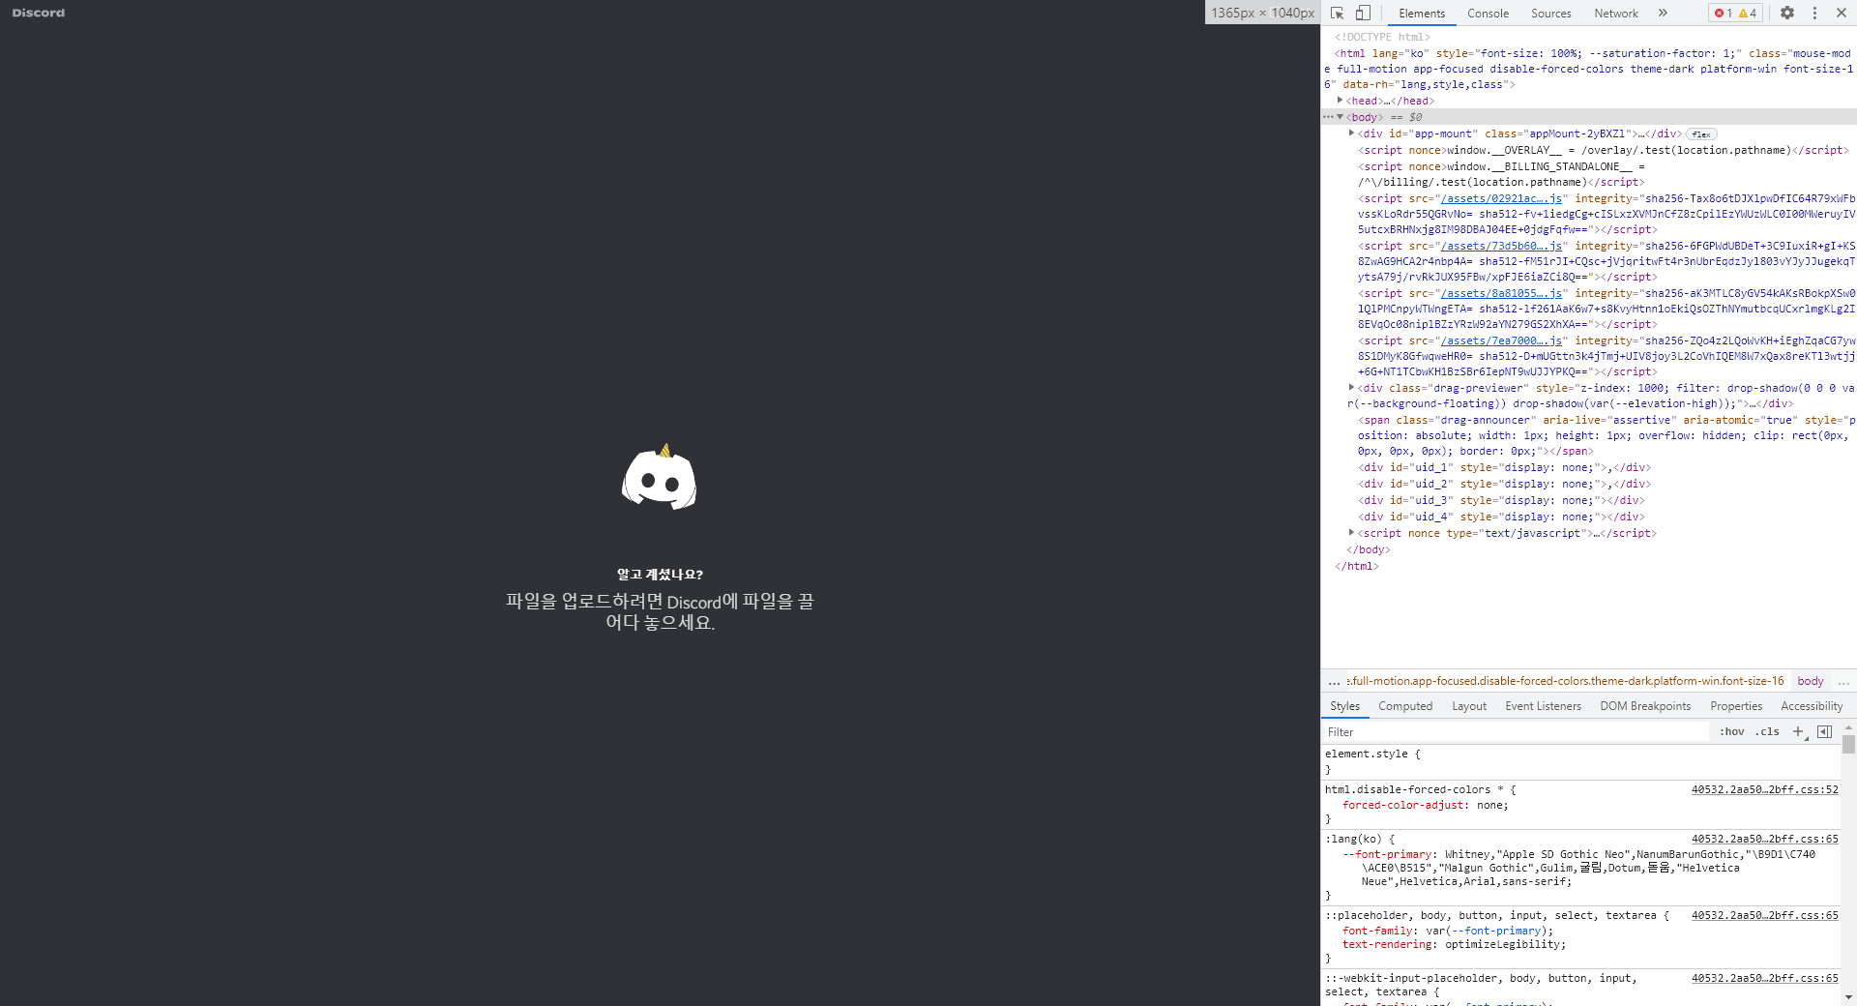Click the flex badge on app-mount div

tap(1701, 134)
